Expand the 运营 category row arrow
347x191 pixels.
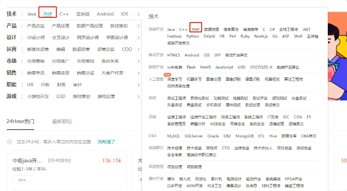pos(138,49)
